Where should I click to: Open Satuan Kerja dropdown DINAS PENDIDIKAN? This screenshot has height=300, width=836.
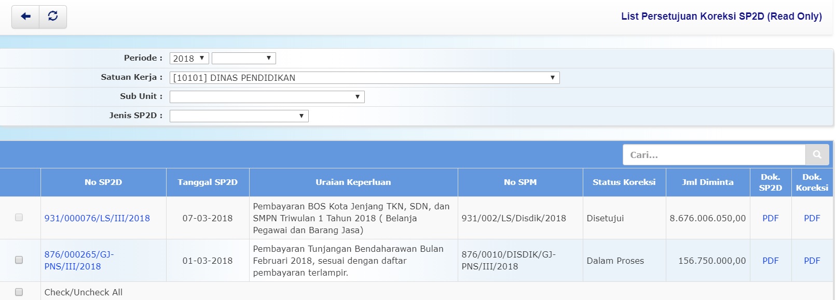(x=364, y=78)
